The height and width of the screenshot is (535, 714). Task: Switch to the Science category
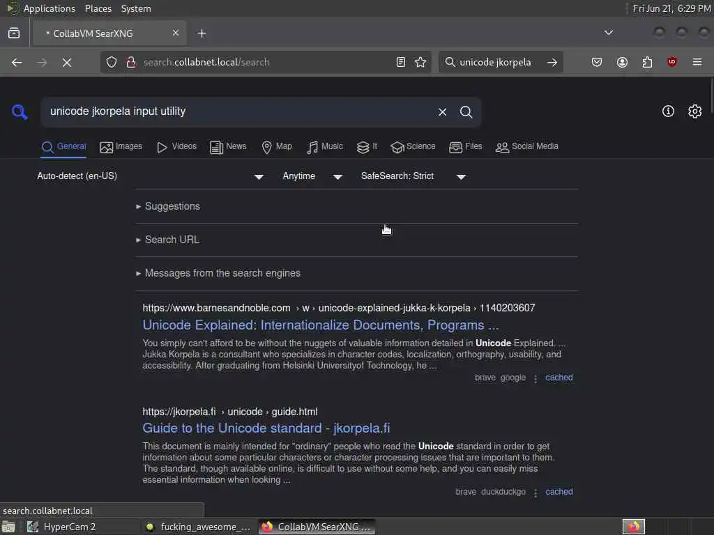tap(413, 147)
